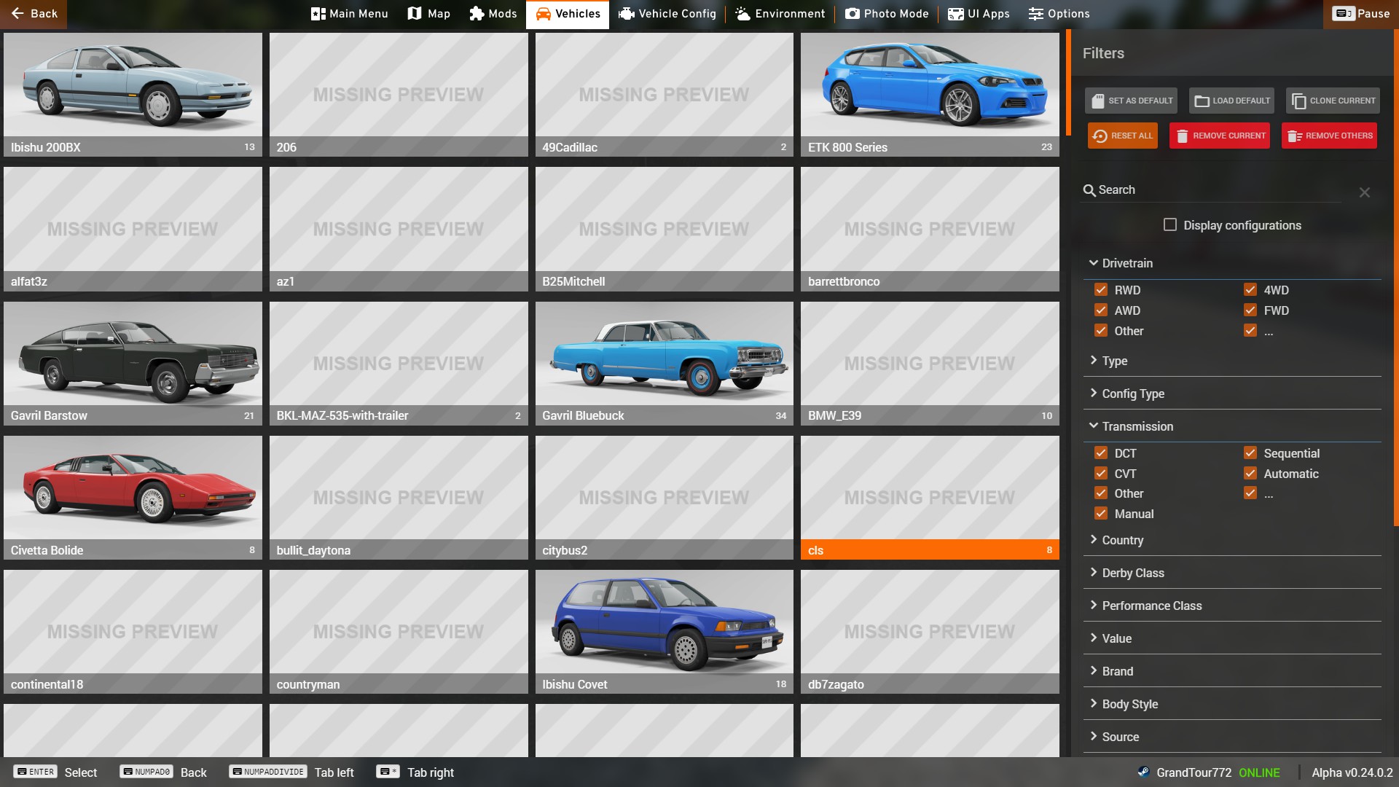This screenshot has height=787, width=1399.
Task: Select the Gavril Bluebuck vehicle thumbnail
Action: pos(665,364)
